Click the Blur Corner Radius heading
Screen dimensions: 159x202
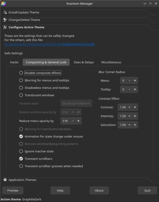[x=112, y=72]
